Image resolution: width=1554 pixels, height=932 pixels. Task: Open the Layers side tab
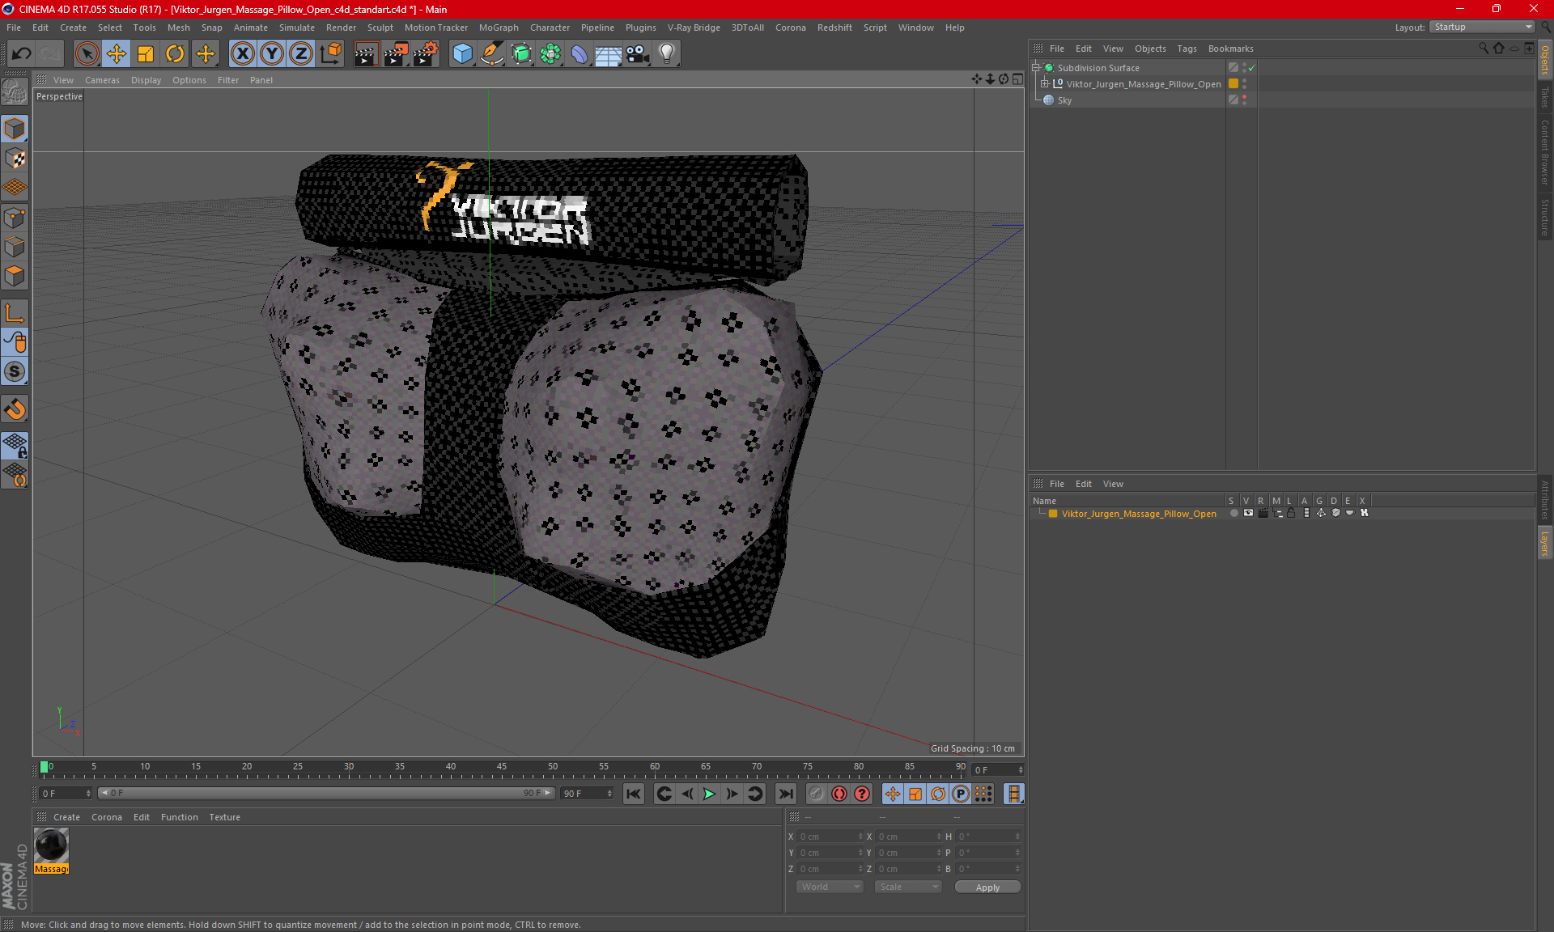point(1544,543)
